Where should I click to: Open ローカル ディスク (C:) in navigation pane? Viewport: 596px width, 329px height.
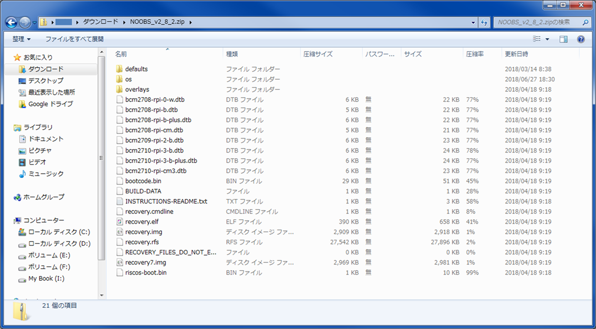pos(59,232)
